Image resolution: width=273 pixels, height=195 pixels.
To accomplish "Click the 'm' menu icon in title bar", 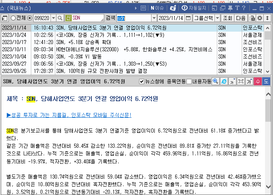I will coord(143,8).
